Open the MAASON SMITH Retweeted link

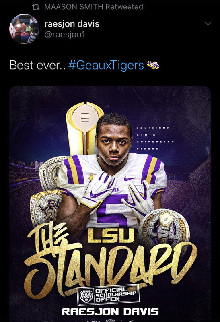click(94, 7)
